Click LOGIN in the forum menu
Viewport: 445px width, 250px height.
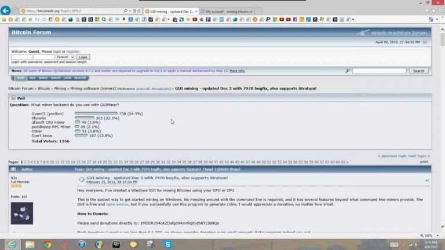68,78
